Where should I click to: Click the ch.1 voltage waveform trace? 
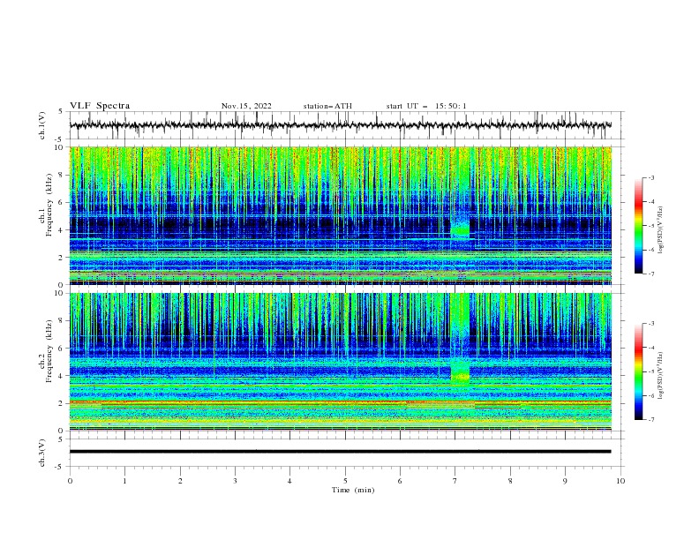(x=340, y=125)
